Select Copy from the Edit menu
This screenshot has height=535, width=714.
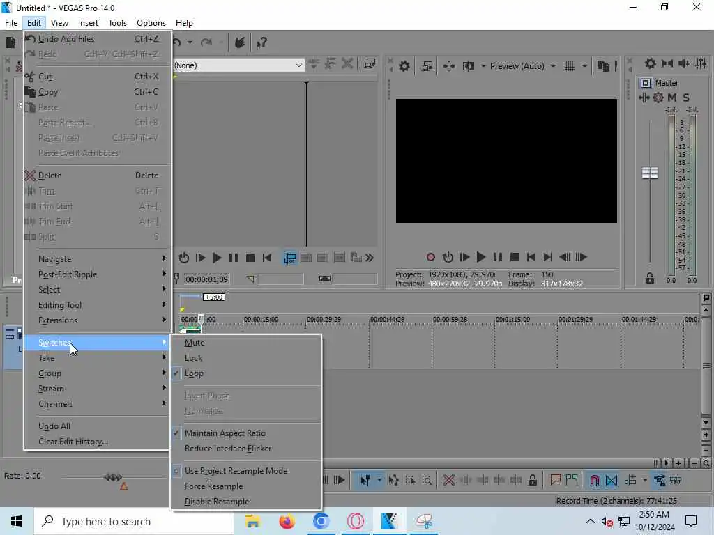coord(97,92)
